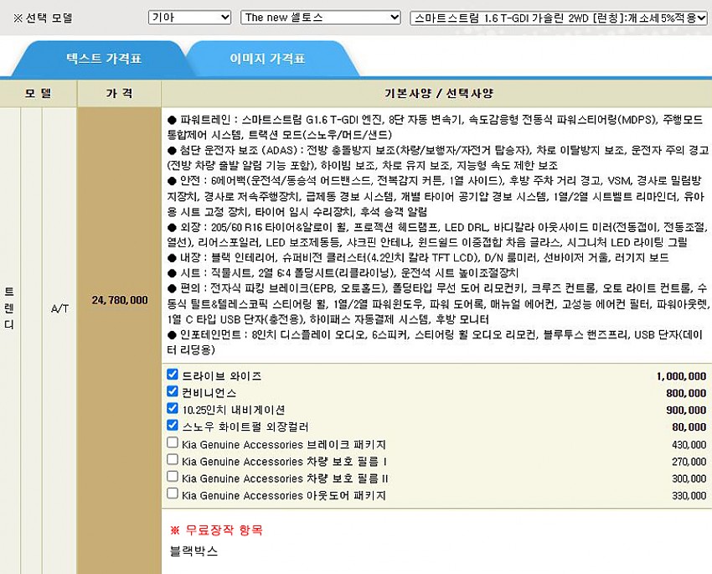Click the 블랙박스 free item text
This screenshot has width=712, height=574.
[x=193, y=551]
